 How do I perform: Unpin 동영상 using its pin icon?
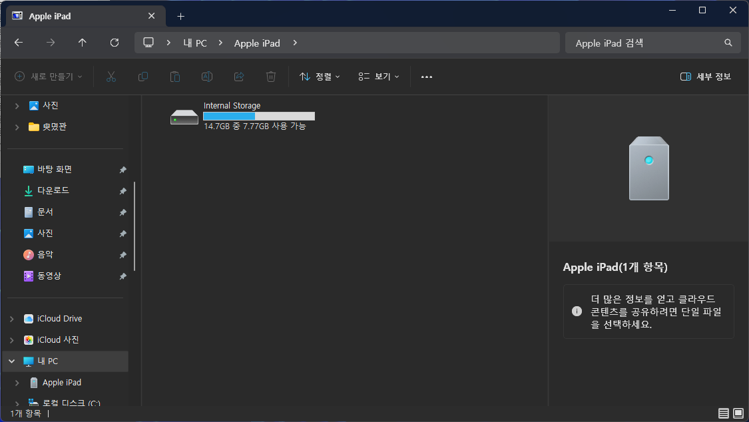pos(123,276)
